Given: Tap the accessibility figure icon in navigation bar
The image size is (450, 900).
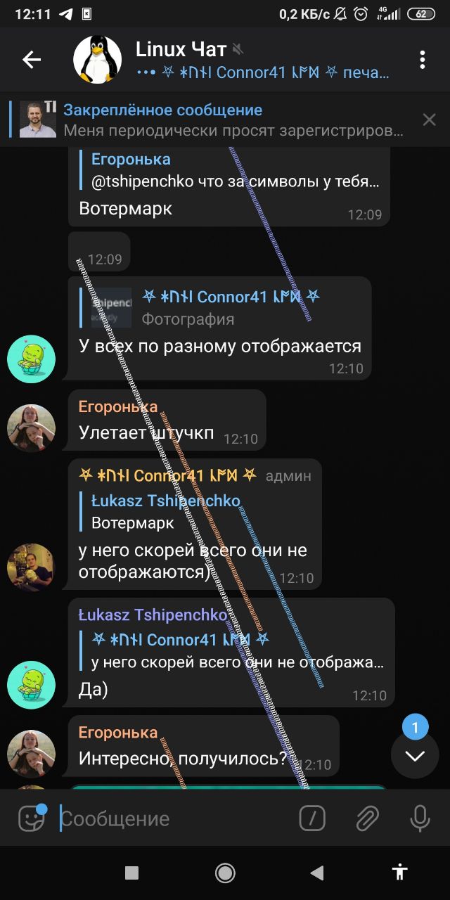Looking at the screenshot, I should click(x=401, y=873).
